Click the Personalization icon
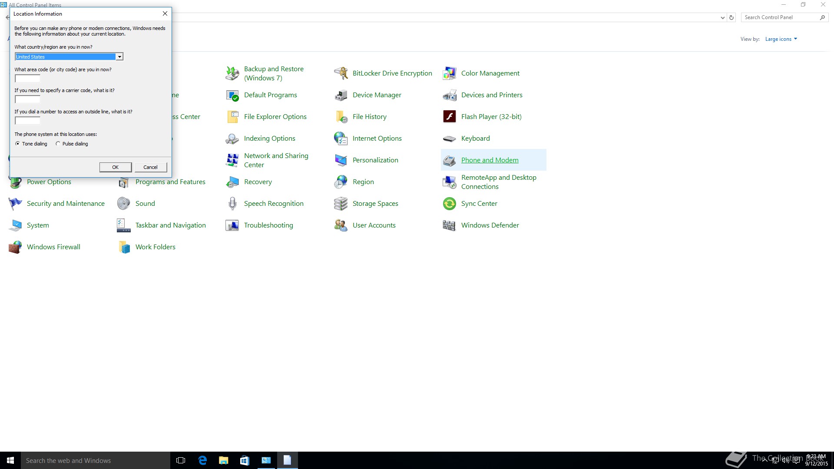The width and height of the screenshot is (834, 469). (x=341, y=160)
